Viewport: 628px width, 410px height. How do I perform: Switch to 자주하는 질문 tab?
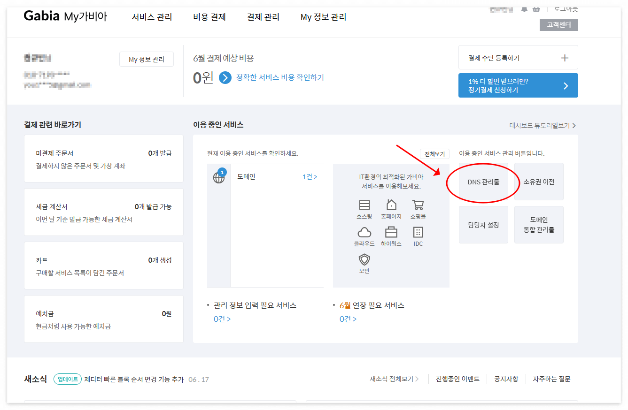click(x=551, y=379)
